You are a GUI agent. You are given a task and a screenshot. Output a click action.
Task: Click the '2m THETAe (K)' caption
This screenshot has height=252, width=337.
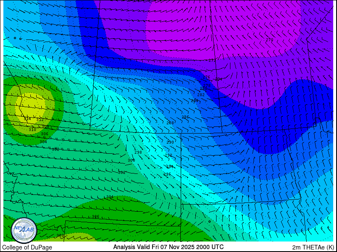[313, 247]
